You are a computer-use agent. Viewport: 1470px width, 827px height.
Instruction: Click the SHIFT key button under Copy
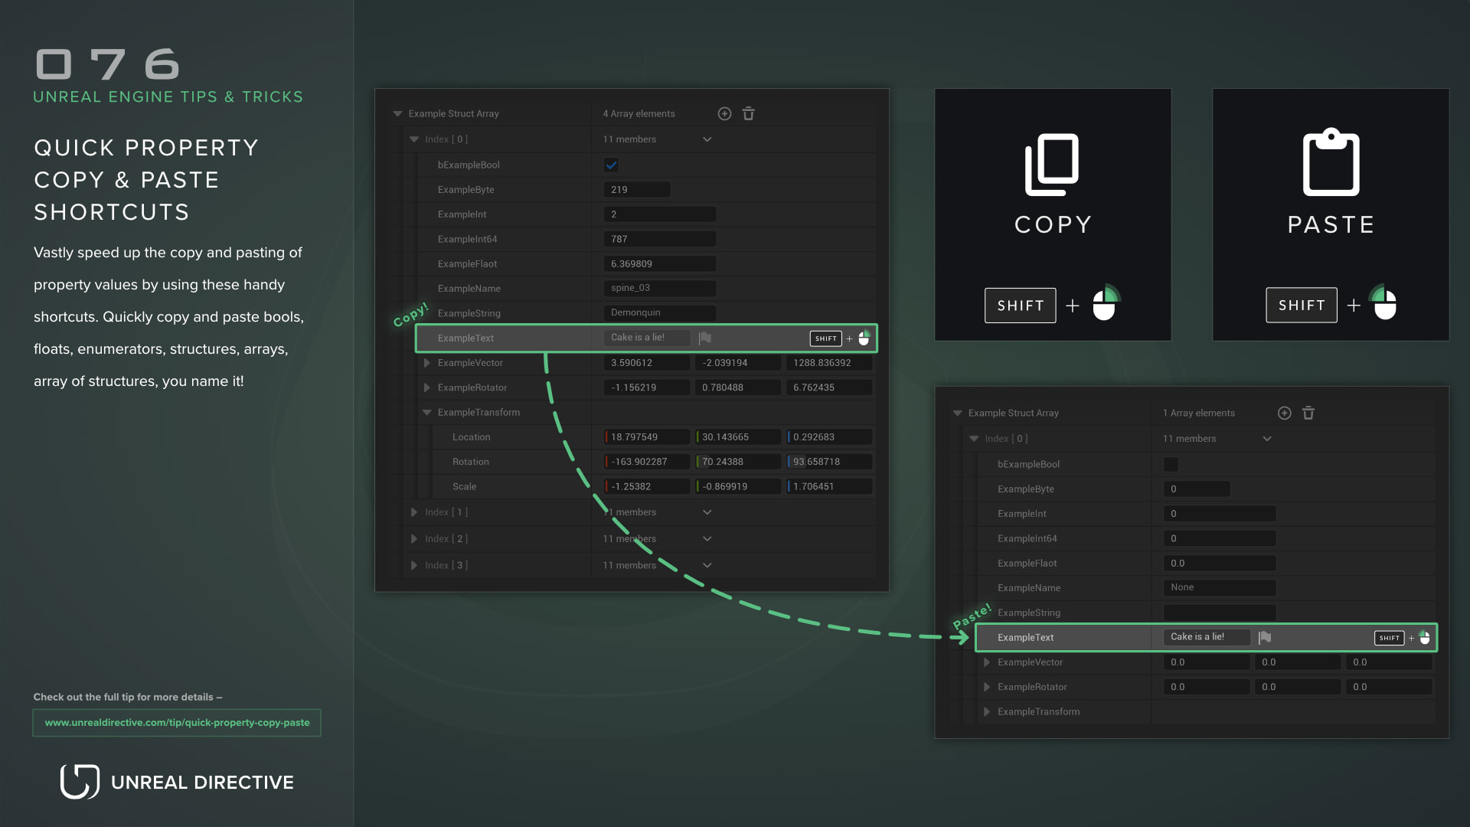tap(1020, 306)
